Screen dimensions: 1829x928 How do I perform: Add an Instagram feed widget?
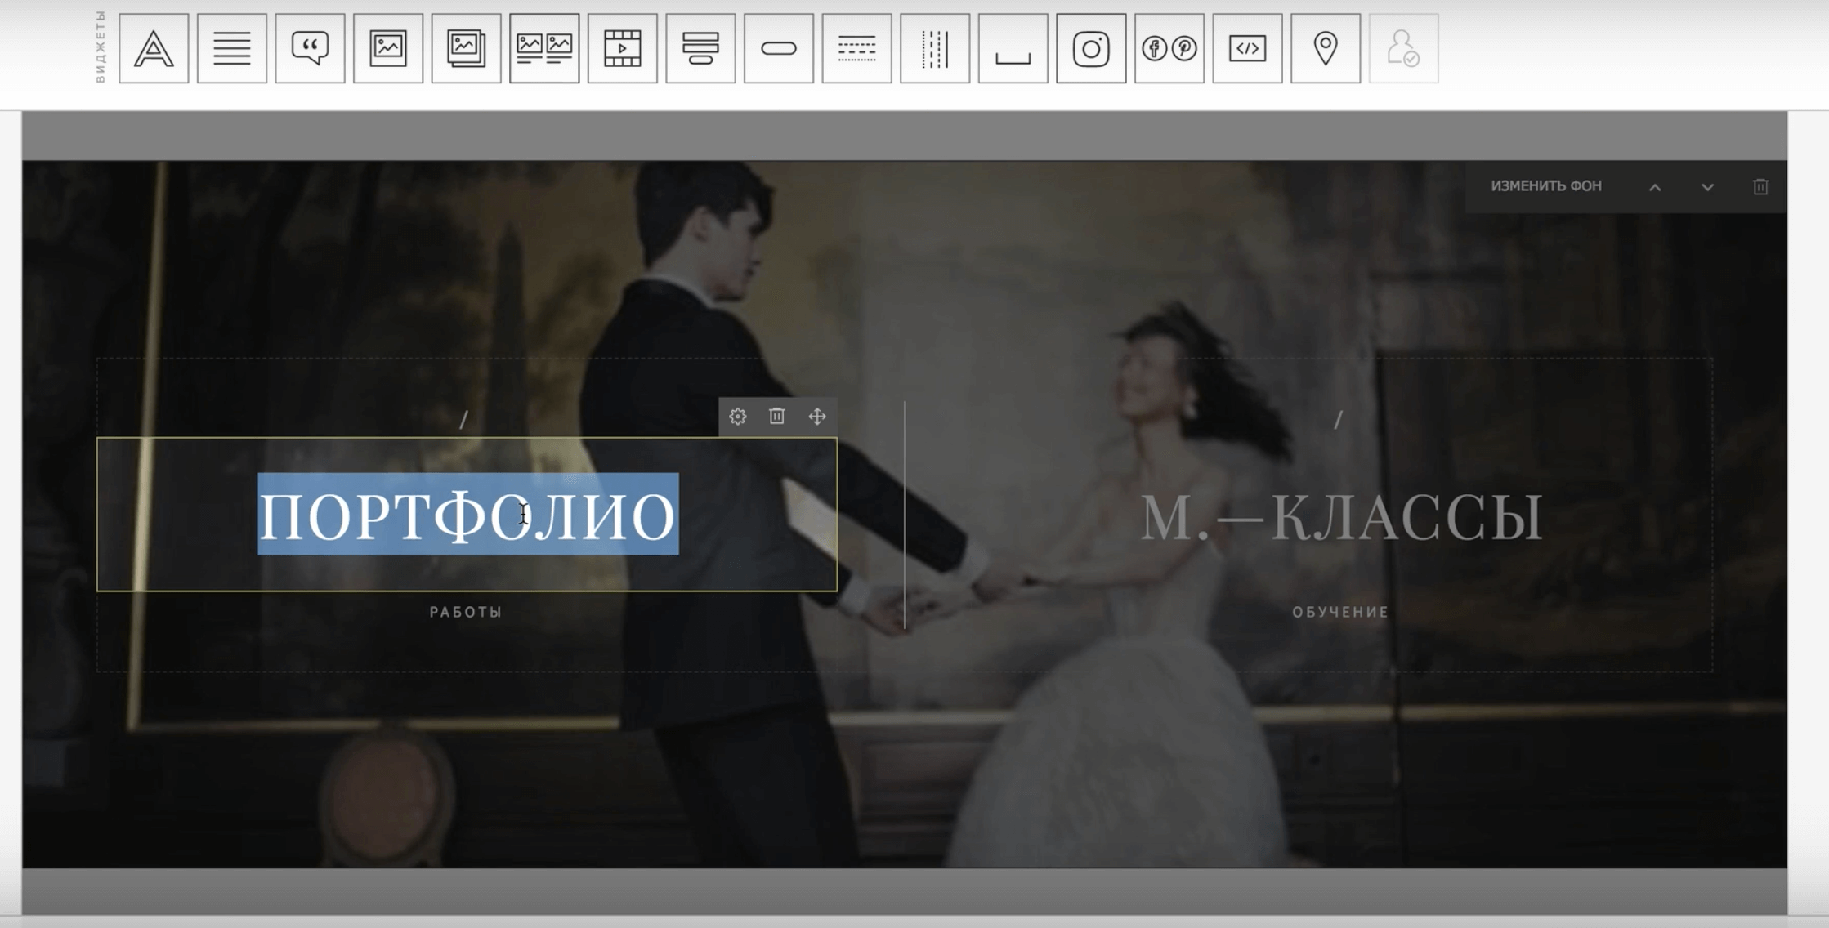tap(1091, 48)
